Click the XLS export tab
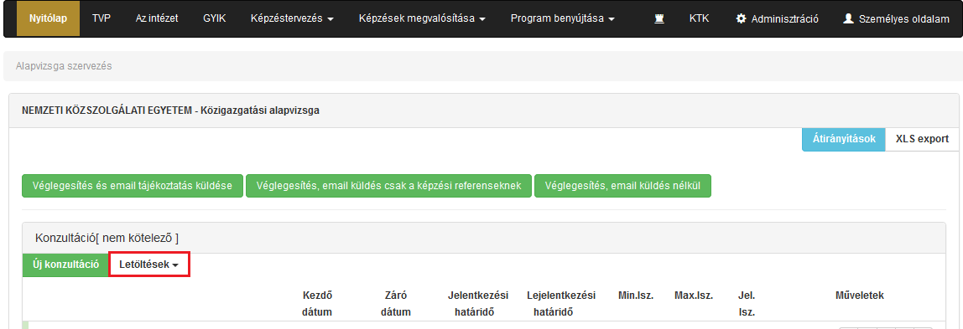963x329 pixels. (922, 139)
